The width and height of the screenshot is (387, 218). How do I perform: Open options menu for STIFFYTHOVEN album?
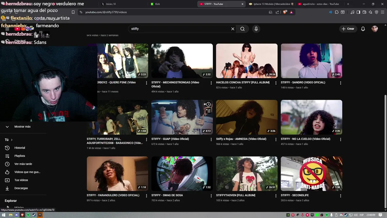point(276,196)
